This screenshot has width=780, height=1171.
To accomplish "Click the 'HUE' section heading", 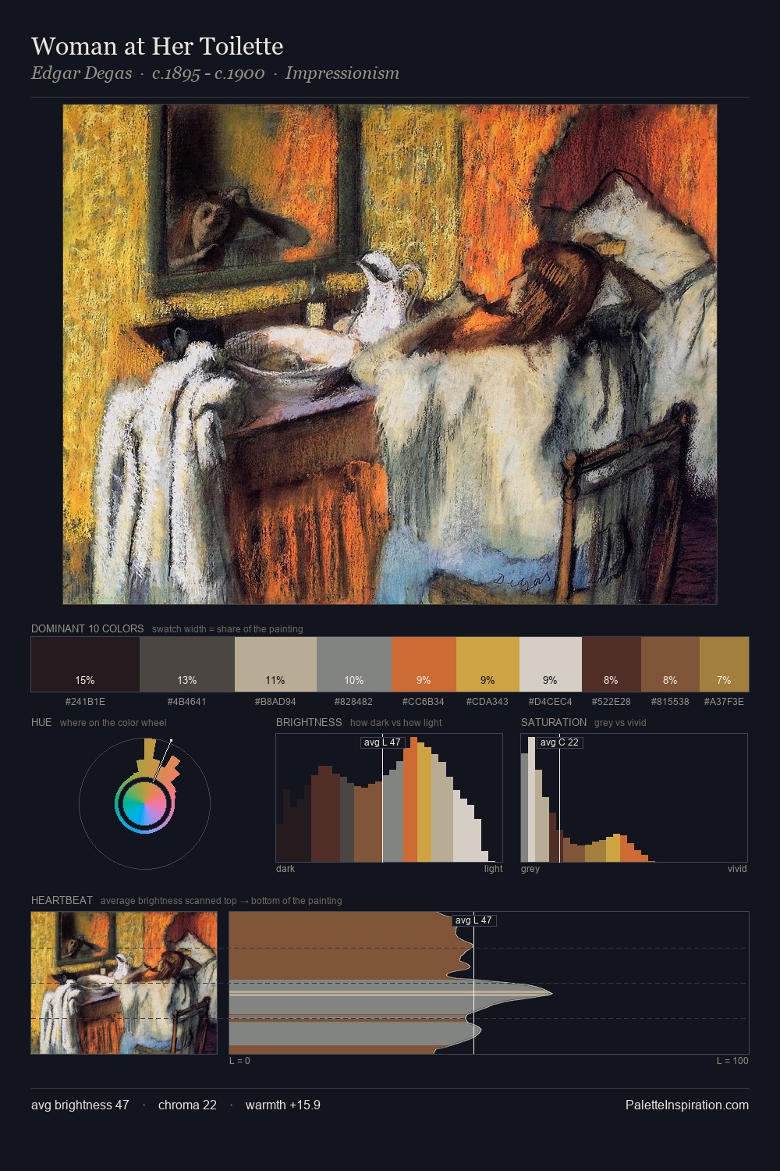I will coord(41,722).
